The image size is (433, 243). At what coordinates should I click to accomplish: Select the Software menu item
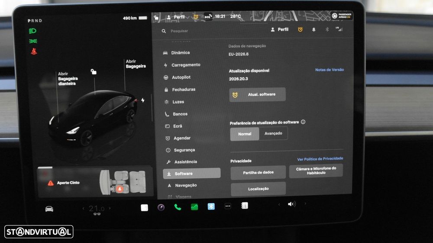[192, 174]
